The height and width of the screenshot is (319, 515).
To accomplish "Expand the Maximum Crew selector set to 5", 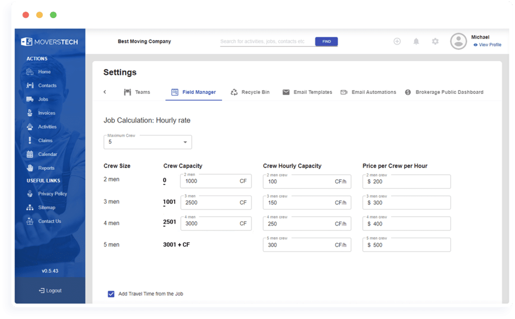I will pyautogui.click(x=185, y=142).
